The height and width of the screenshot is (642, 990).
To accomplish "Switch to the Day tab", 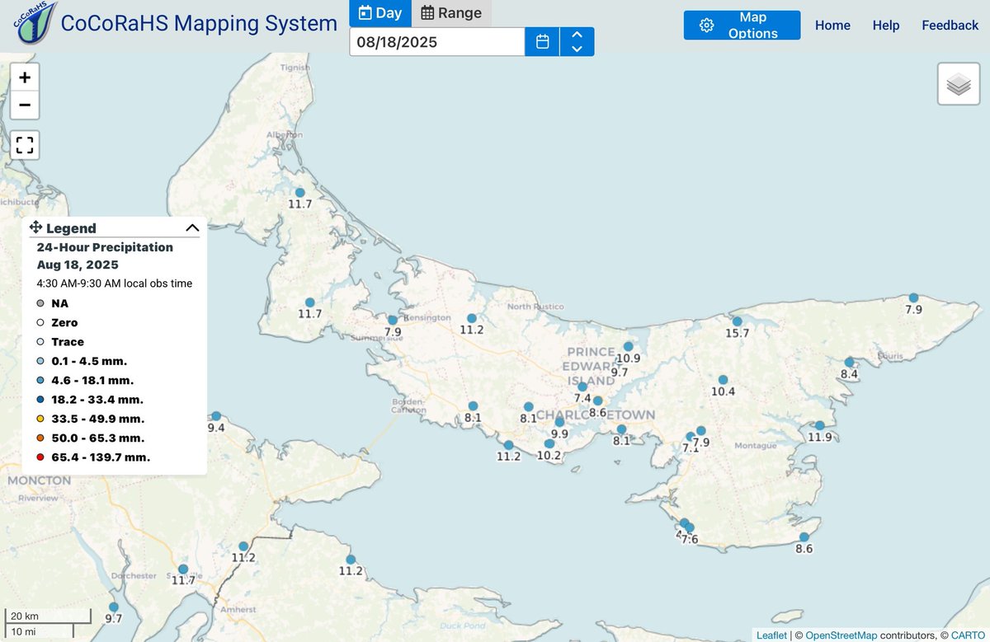I will (379, 13).
